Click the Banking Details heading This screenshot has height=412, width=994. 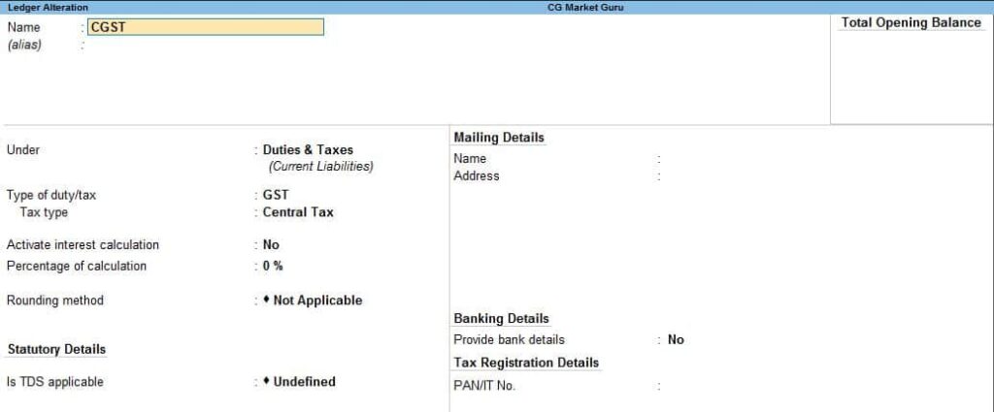(x=502, y=318)
